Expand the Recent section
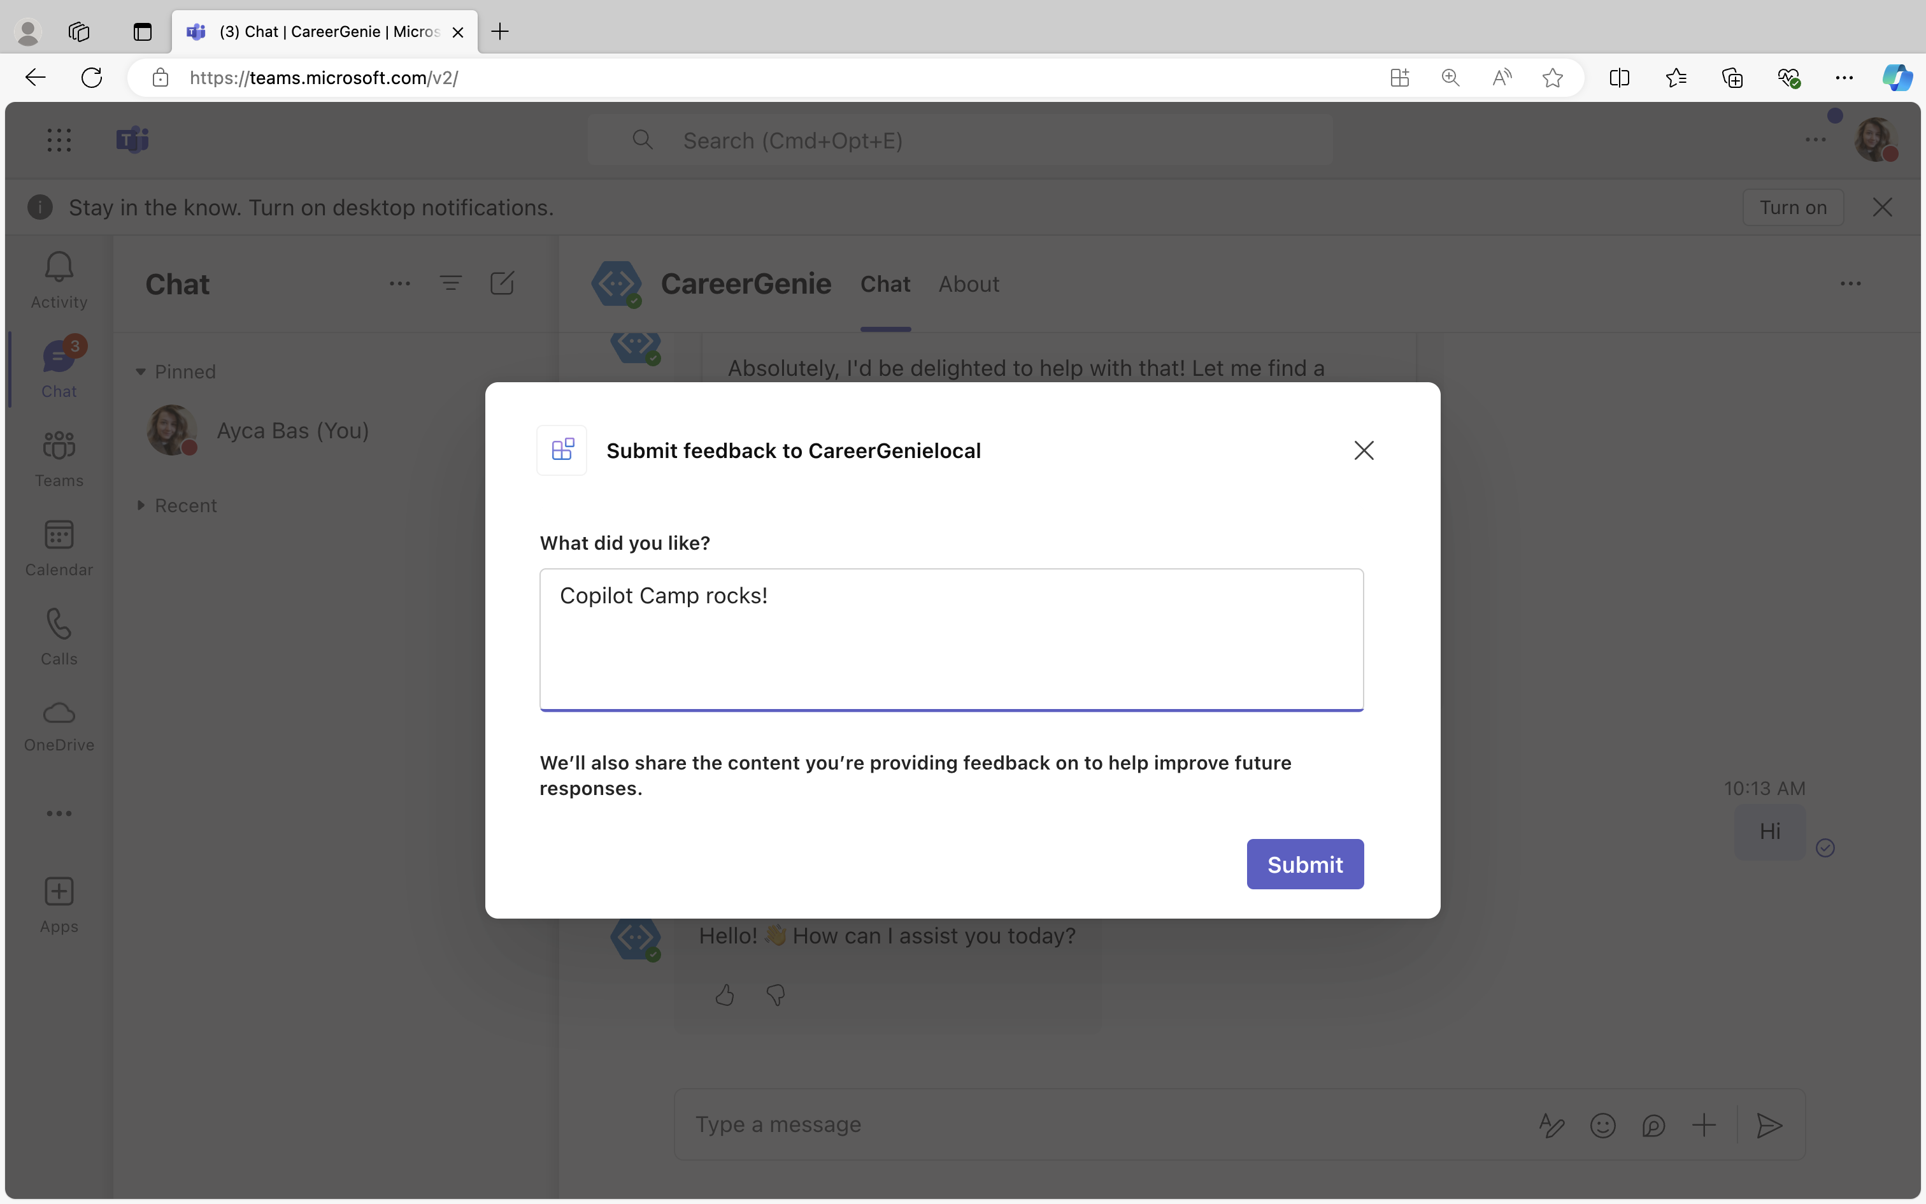1926x1204 pixels. pyautogui.click(x=176, y=506)
